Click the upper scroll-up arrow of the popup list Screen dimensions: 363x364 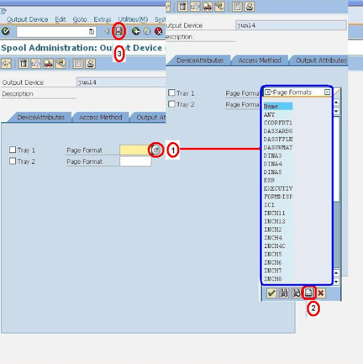336,102
